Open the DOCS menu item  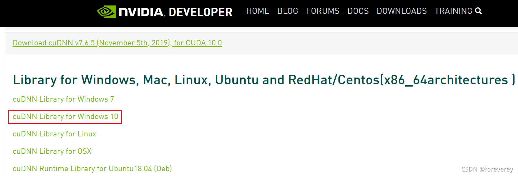coord(358,11)
